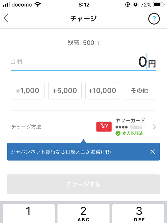
Task: Tap the Yahoo card logo icon
Action: [104, 127]
